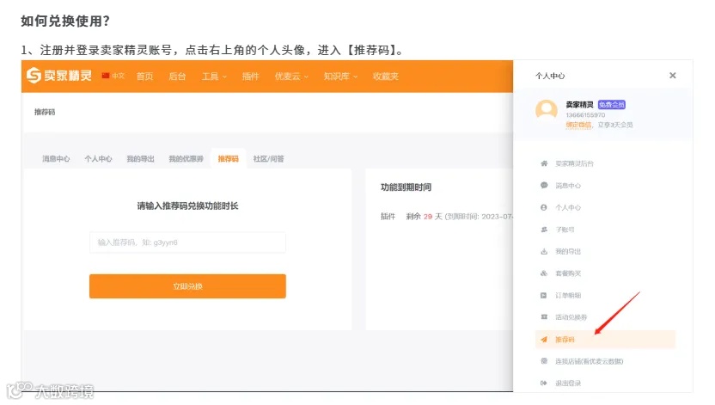Click the 免费会员 badge
Image resolution: width=715 pixels, height=405 pixels.
pos(612,104)
